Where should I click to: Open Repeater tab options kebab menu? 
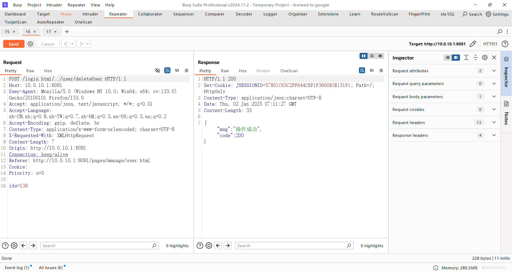pos(507,31)
